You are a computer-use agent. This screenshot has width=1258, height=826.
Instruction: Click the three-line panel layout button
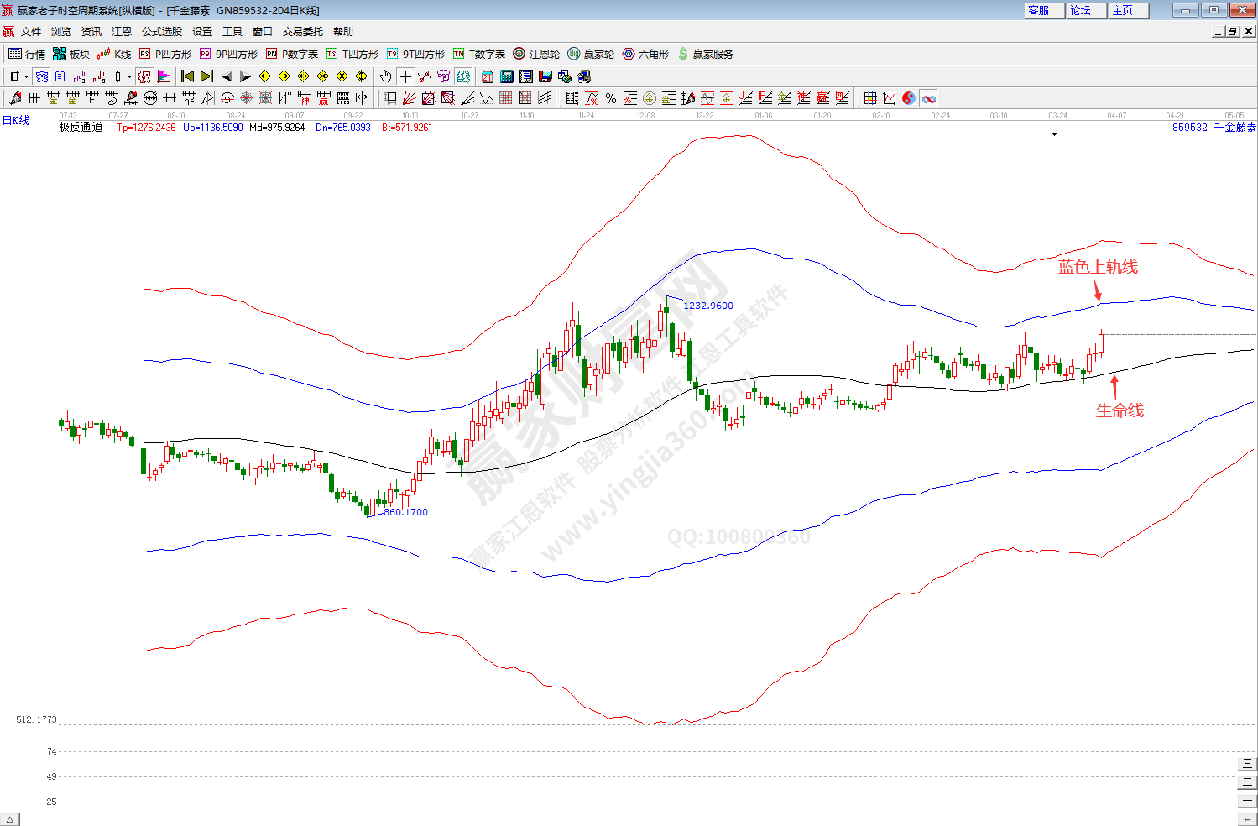(x=1247, y=764)
